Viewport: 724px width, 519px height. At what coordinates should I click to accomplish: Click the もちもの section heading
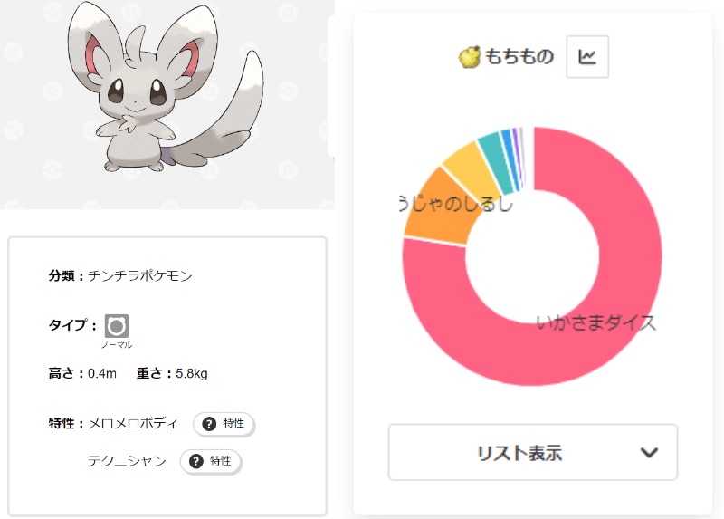pos(519,57)
